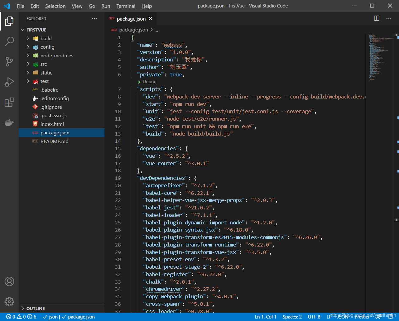This screenshot has height=321, width=399.
Task: Open the Selection menu
Action: 55,6
